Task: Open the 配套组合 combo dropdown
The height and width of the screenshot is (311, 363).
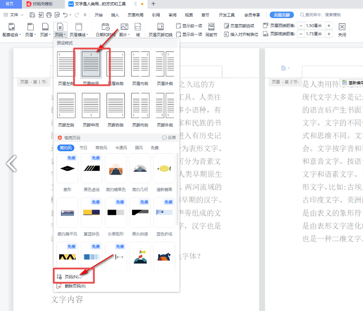Action: [x=12, y=30]
